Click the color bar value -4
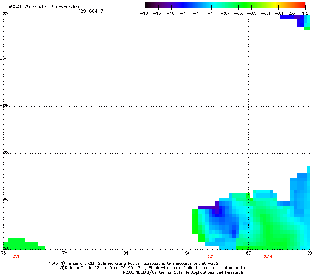 click(196, 14)
